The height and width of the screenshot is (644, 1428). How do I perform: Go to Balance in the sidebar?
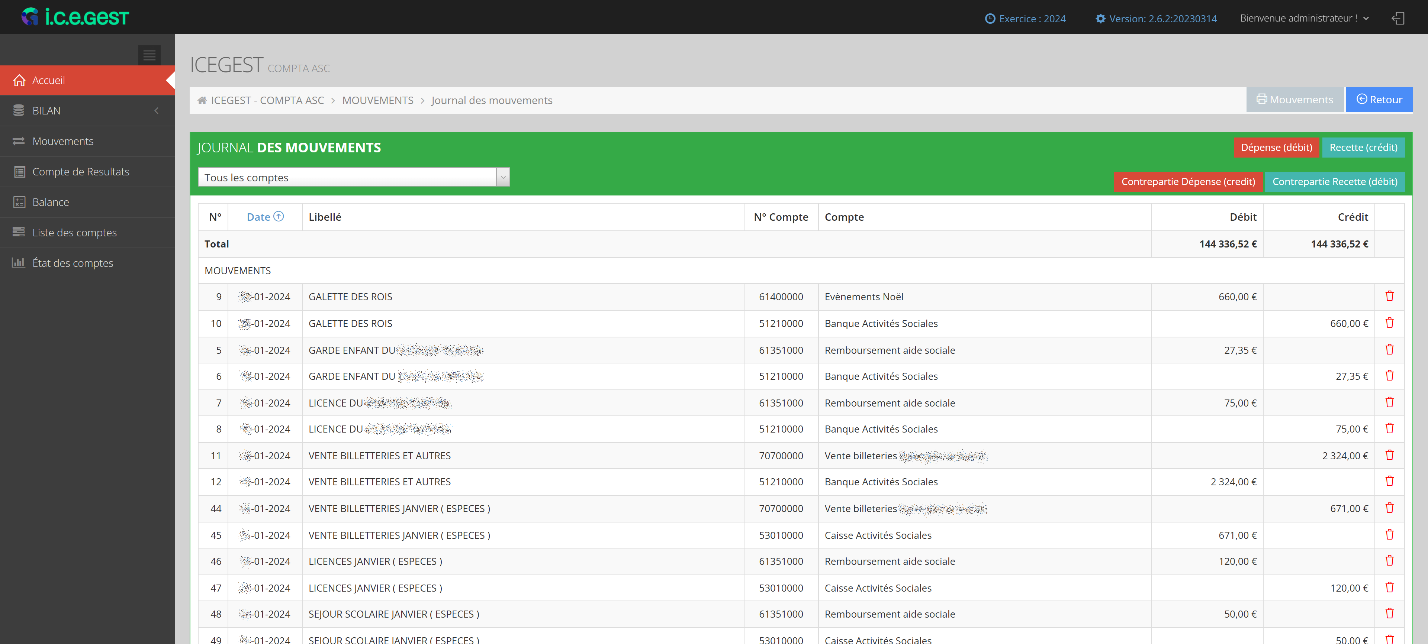click(51, 202)
